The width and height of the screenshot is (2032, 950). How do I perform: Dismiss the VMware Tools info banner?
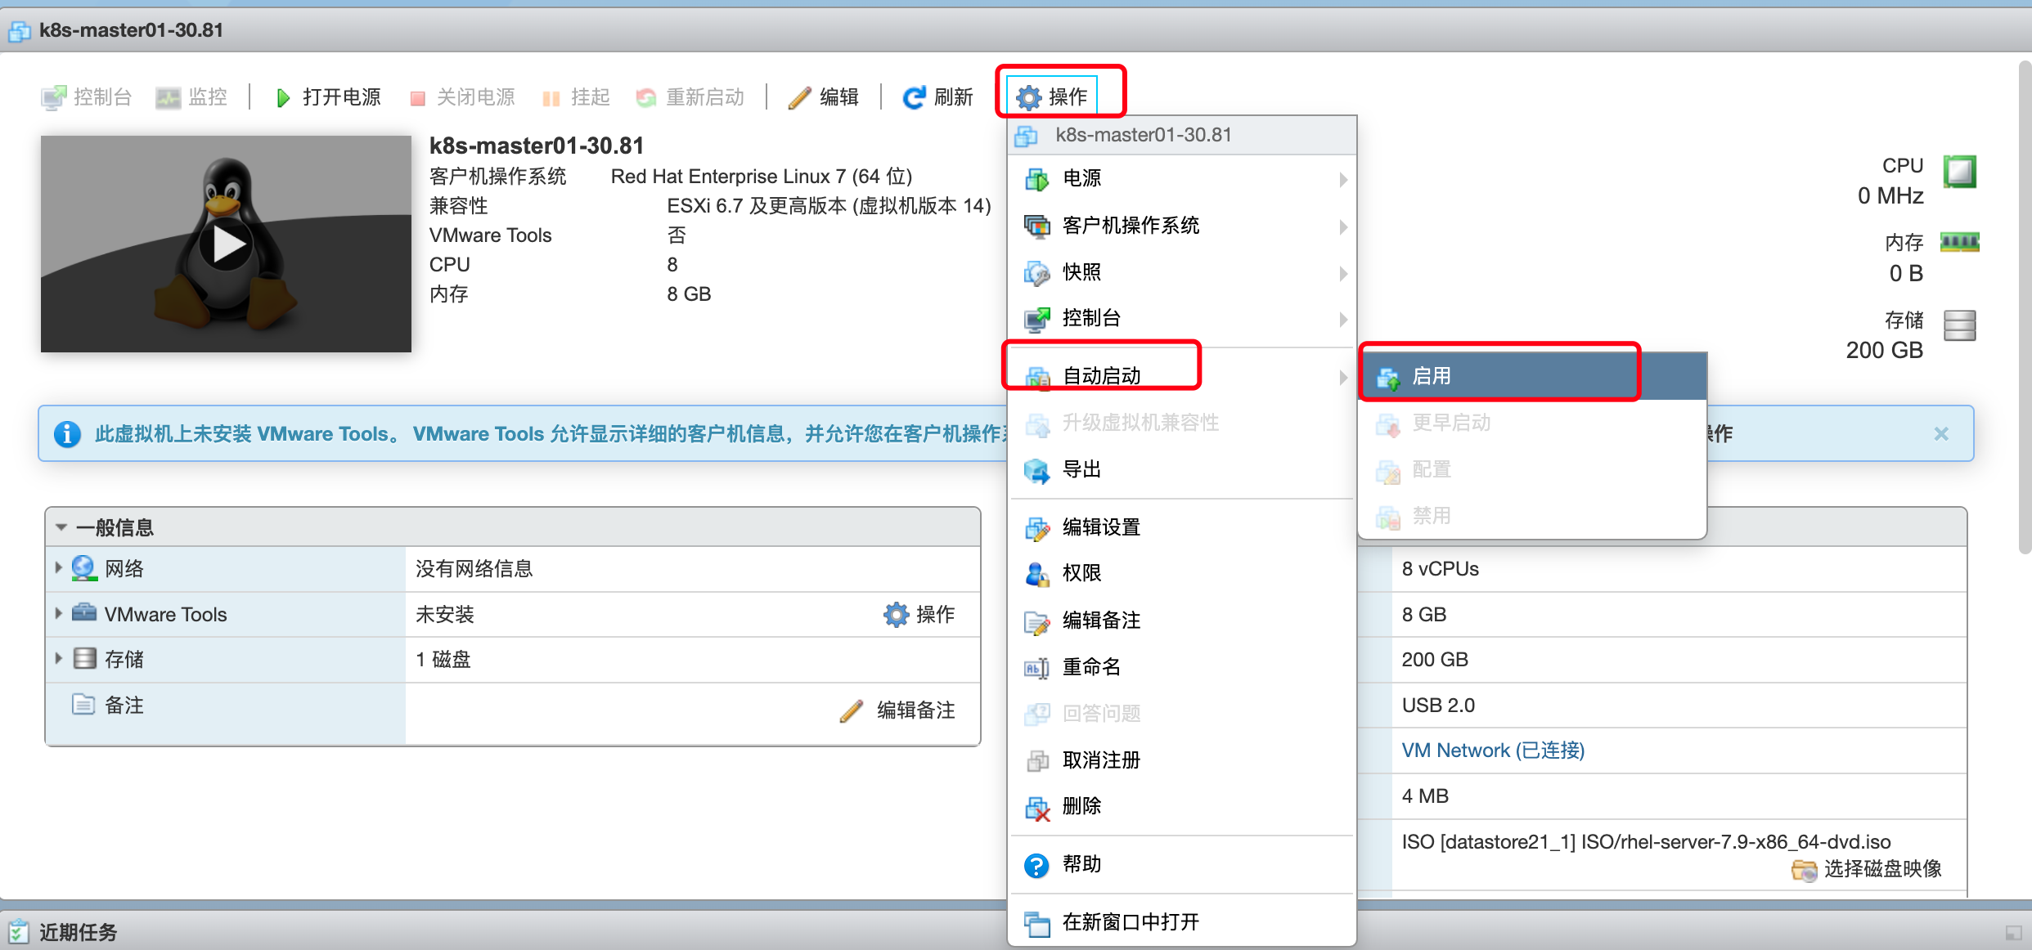pyautogui.click(x=1941, y=434)
